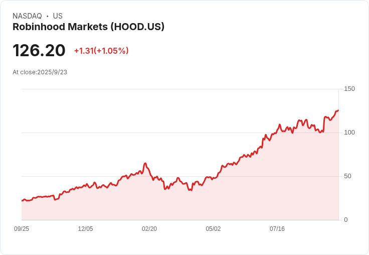Click the US market label
The height and width of the screenshot is (255, 369).
58,16
